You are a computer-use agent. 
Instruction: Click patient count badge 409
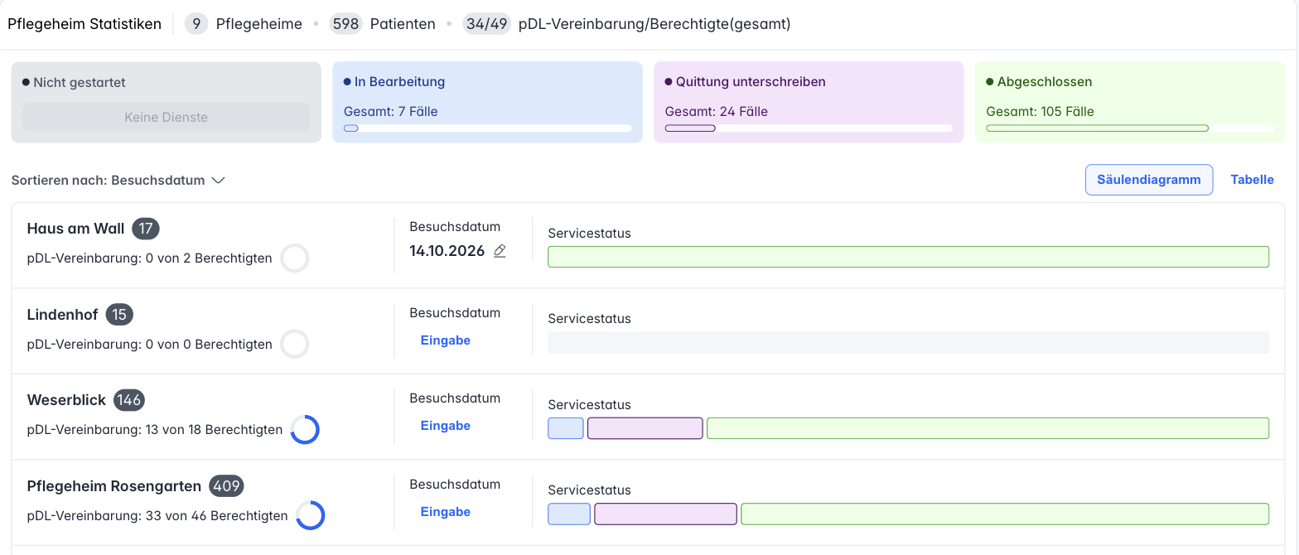click(x=226, y=486)
